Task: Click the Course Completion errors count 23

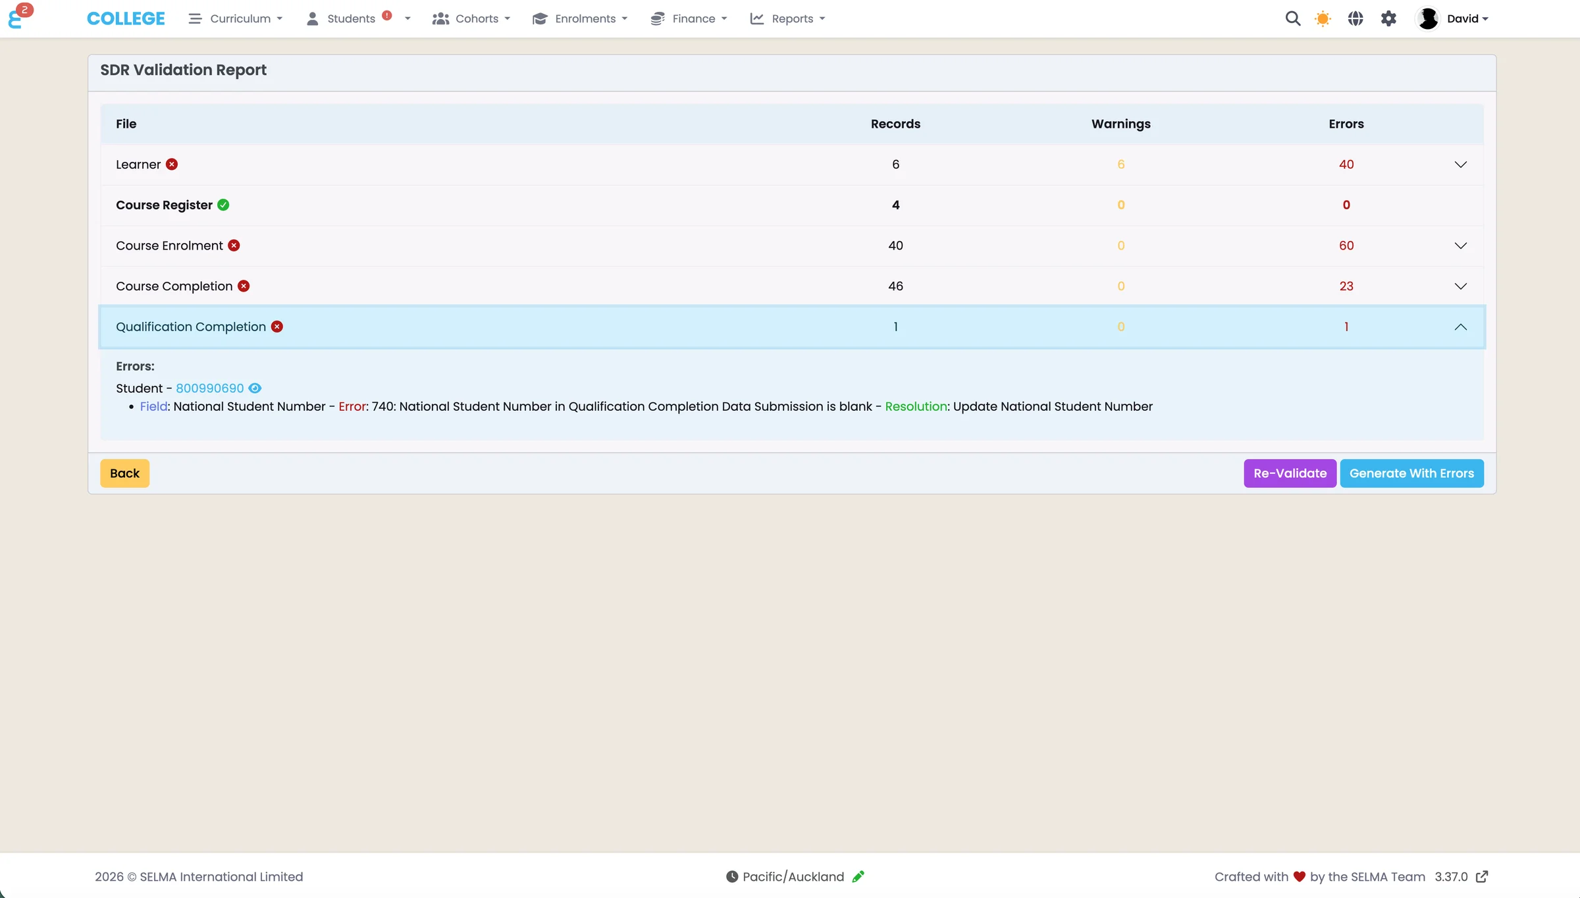Action: [1346, 286]
